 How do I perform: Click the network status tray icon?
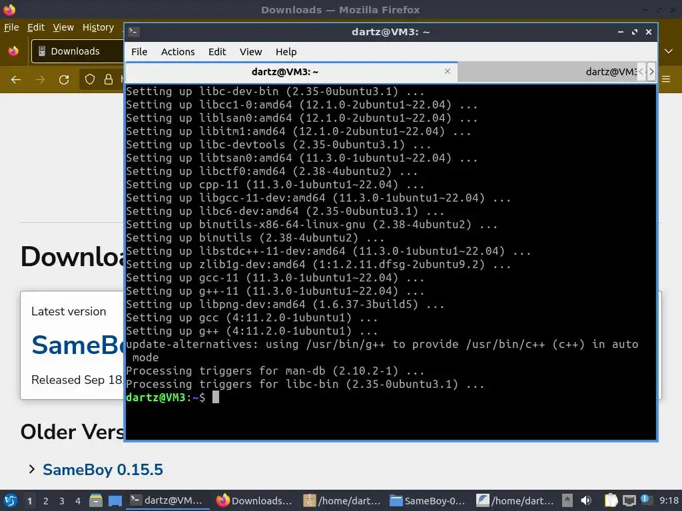(x=629, y=500)
